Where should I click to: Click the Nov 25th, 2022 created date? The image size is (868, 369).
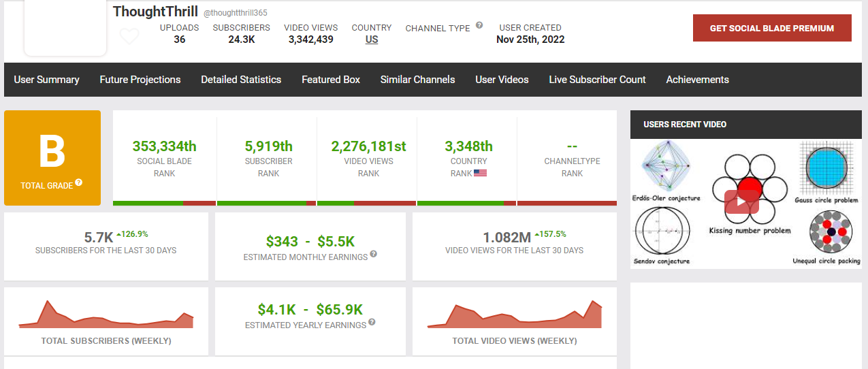[x=530, y=39]
